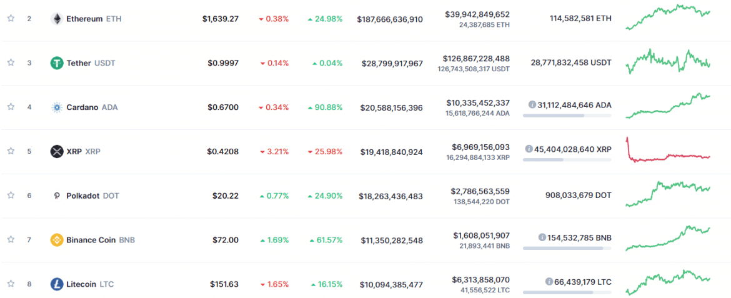This screenshot has height=298, width=731.
Task: Click the Litecoin circulating supply progress bar
Action: coord(567,292)
